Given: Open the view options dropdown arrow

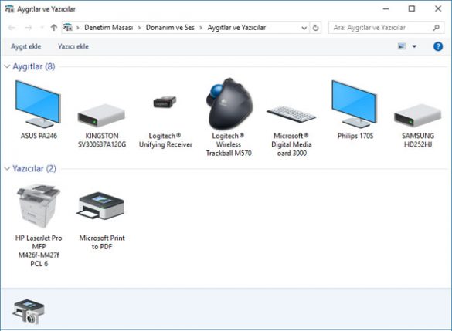Looking at the screenshot, I should 414,46.
